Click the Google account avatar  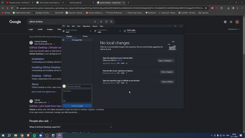[x=237, y=22]
